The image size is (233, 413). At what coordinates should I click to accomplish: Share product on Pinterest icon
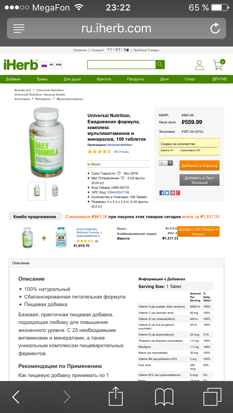[x=172, y=193]
